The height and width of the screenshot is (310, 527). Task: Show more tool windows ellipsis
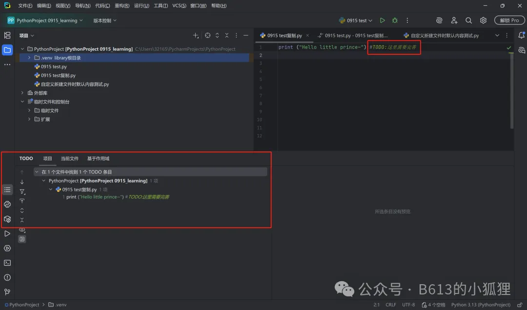pos(7,64)
